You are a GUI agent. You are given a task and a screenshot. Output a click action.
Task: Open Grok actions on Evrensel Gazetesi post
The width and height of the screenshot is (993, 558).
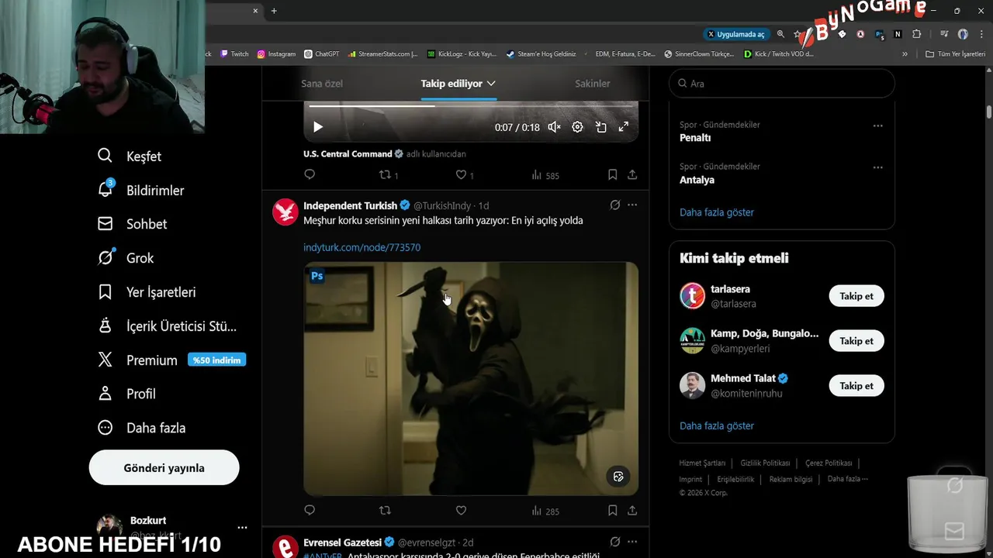coord(614,542)
